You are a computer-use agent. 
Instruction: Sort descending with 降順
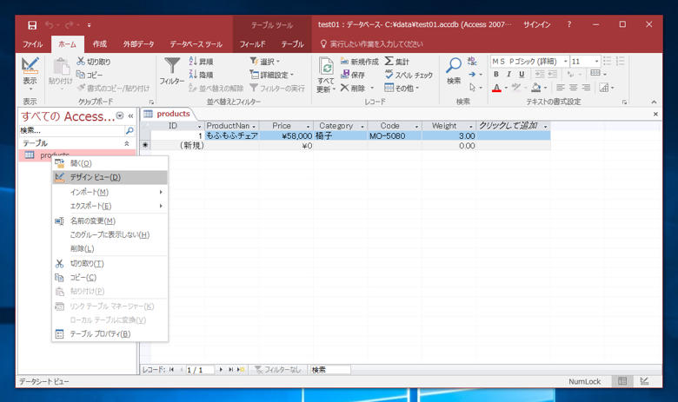point(201,75)
